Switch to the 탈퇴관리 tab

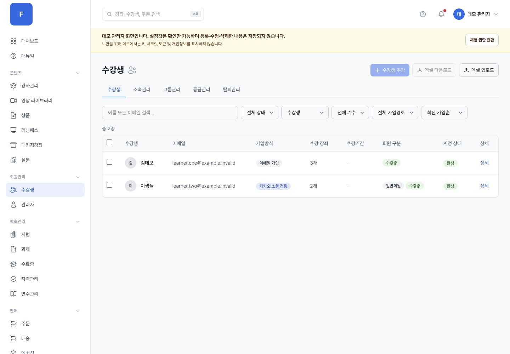pyautogui.click(x=231, y=90)
